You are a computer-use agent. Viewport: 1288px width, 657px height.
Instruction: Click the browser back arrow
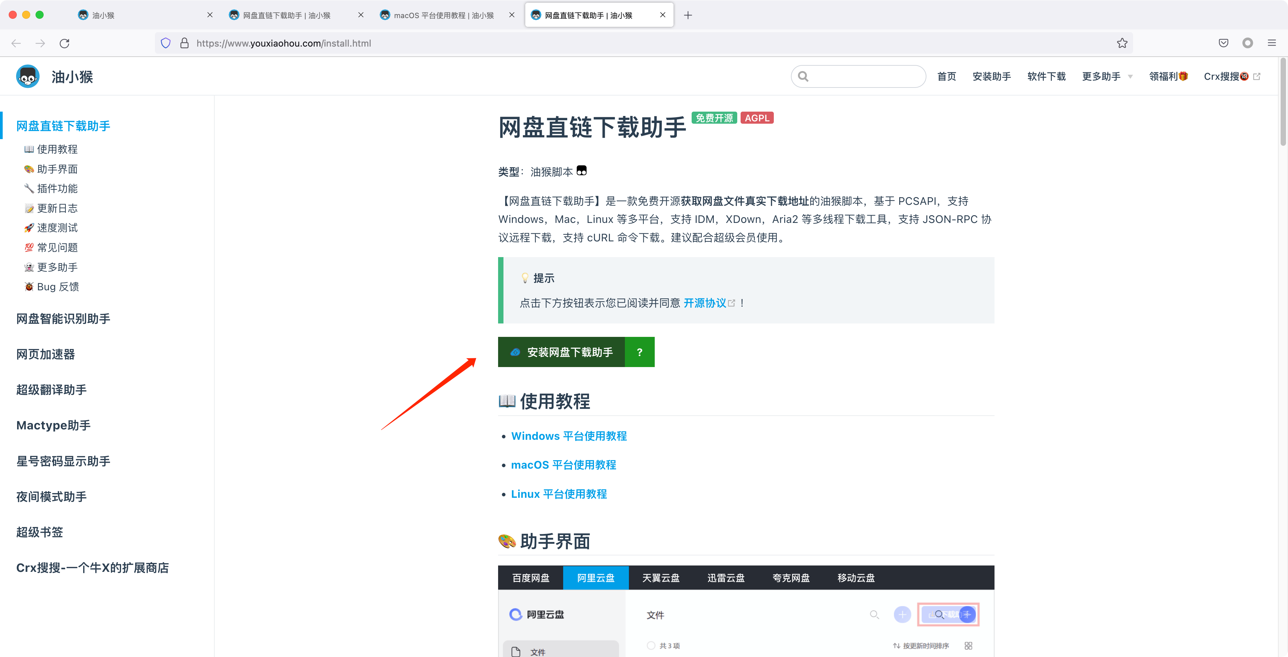pyautogui.click(x=16, y=44)
